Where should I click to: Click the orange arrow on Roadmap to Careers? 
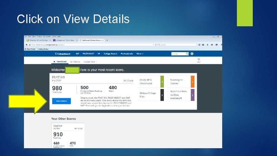coord(192,82)
